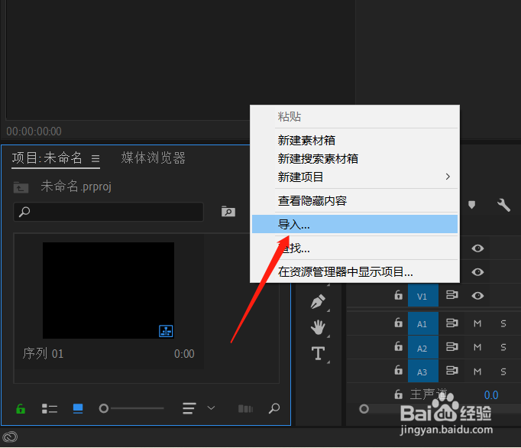Click the automate to sequence icon
This screenshot has height=448, width=521.
pos(245,408)
